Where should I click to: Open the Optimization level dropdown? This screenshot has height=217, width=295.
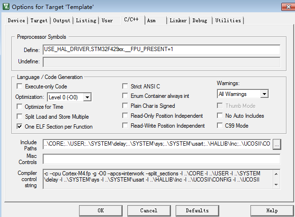click(87, 97)
